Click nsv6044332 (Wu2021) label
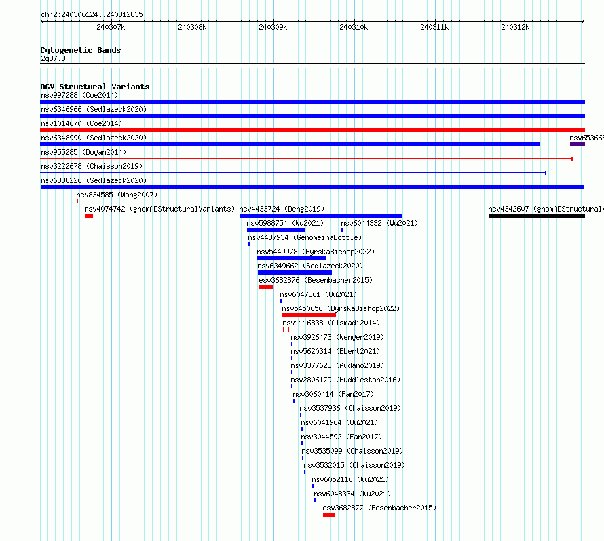The height and width of the screenshot is (541, 604). 379,223
